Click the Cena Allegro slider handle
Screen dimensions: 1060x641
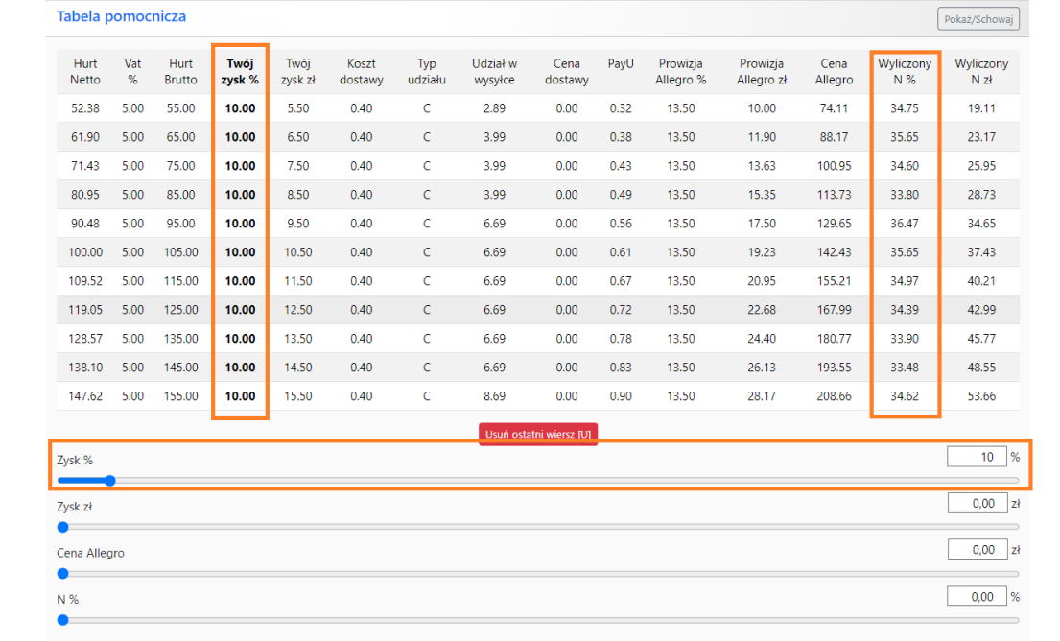[63, 573]
